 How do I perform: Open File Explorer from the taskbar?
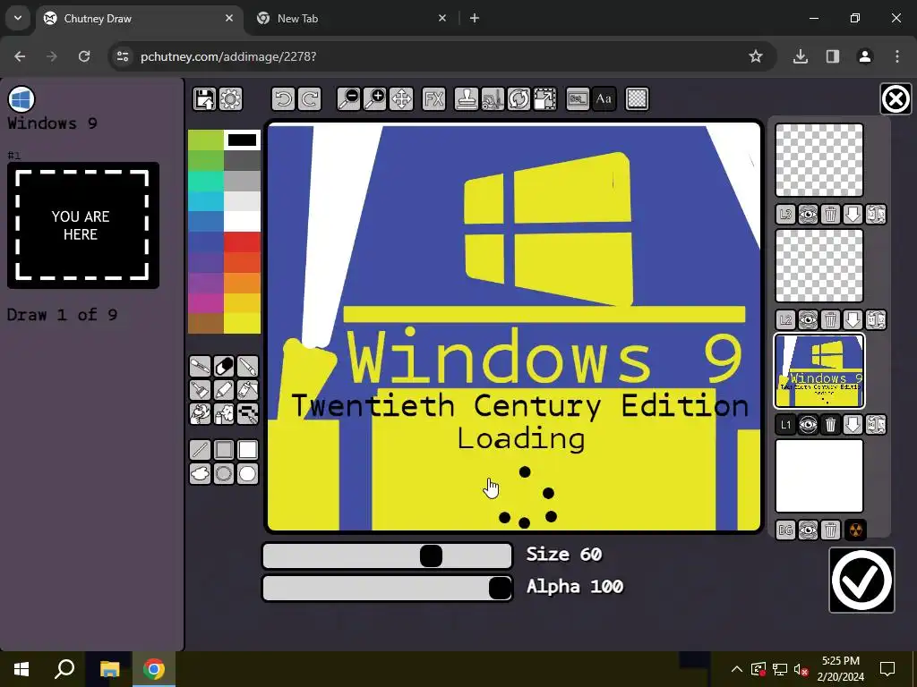click(109, 669)
